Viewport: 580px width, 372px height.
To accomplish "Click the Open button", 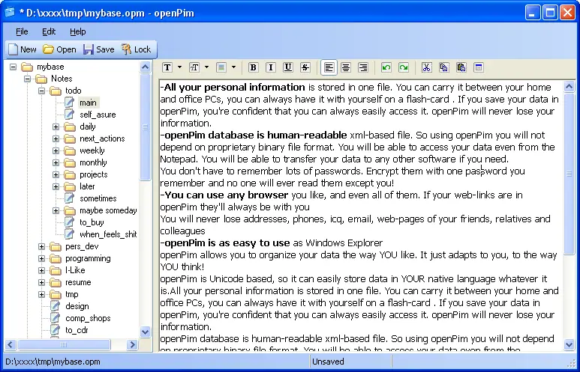I will [x=59, y=49].
